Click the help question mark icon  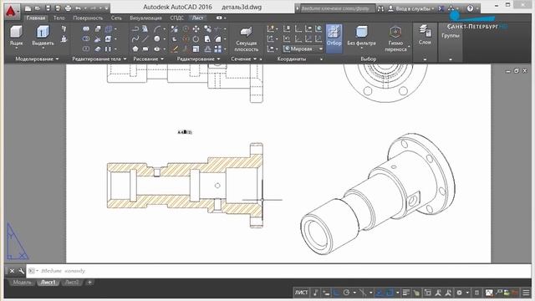click(x=470, y=8)
